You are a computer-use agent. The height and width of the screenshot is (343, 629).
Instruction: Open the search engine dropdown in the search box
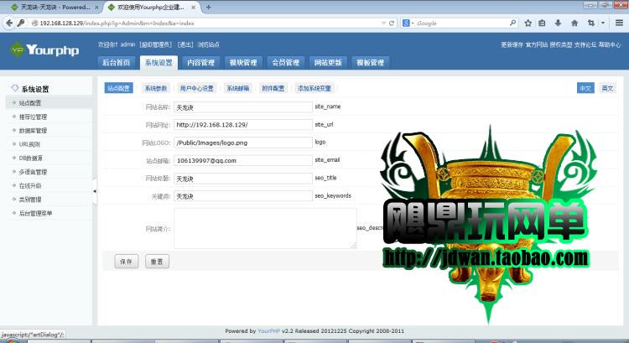pyautogui.click(x=408, y=23)
